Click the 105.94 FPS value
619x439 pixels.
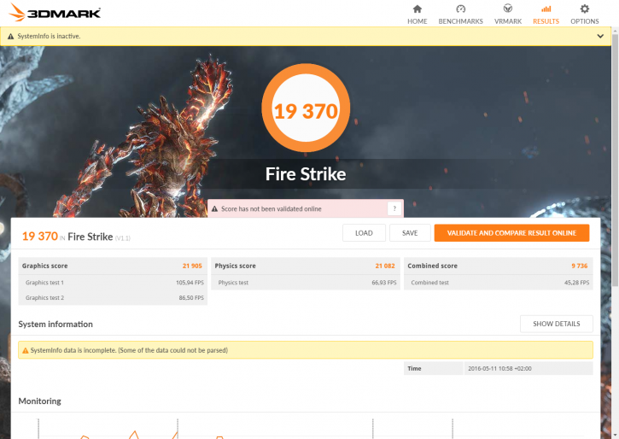190,282
